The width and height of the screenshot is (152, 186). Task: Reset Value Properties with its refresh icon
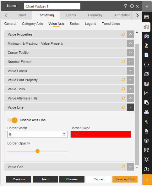(x=123, y=34)
